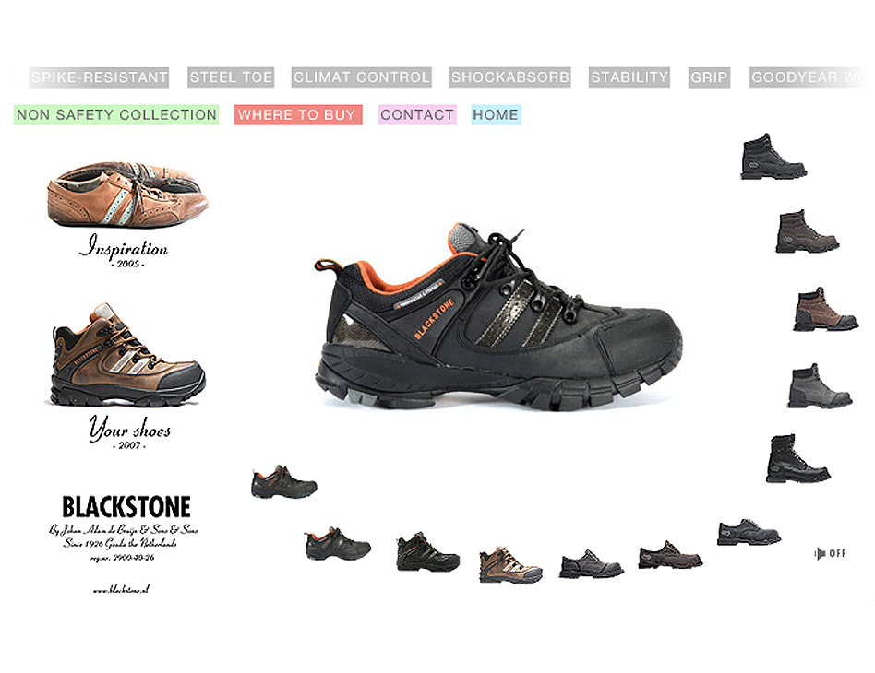Open NON SAFETY COLLECTION link
The width and height of the screenshot is (875, 673).
[116, 115]
